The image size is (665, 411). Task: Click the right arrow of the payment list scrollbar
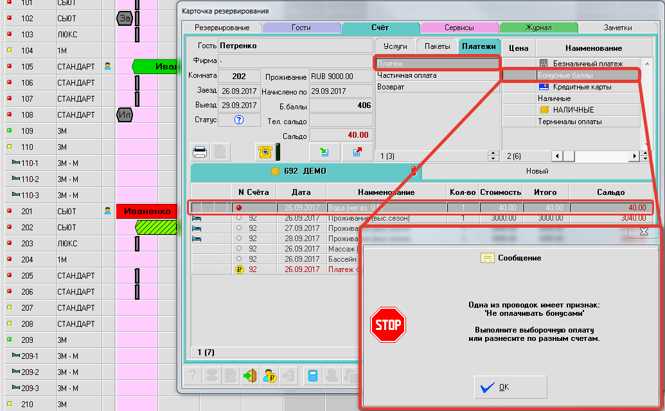point(635,156)
